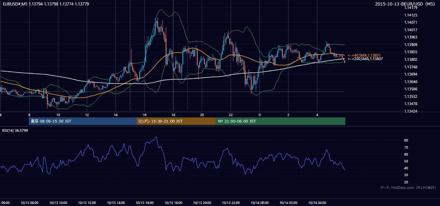The height and width of the screenshot is (206, 440).
Task: Click the 200,SMA,1.13807 indicator label
Action: point(365,59)
